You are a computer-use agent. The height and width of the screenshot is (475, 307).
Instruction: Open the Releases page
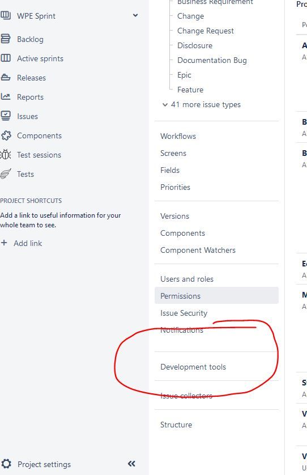click(32, 78)
